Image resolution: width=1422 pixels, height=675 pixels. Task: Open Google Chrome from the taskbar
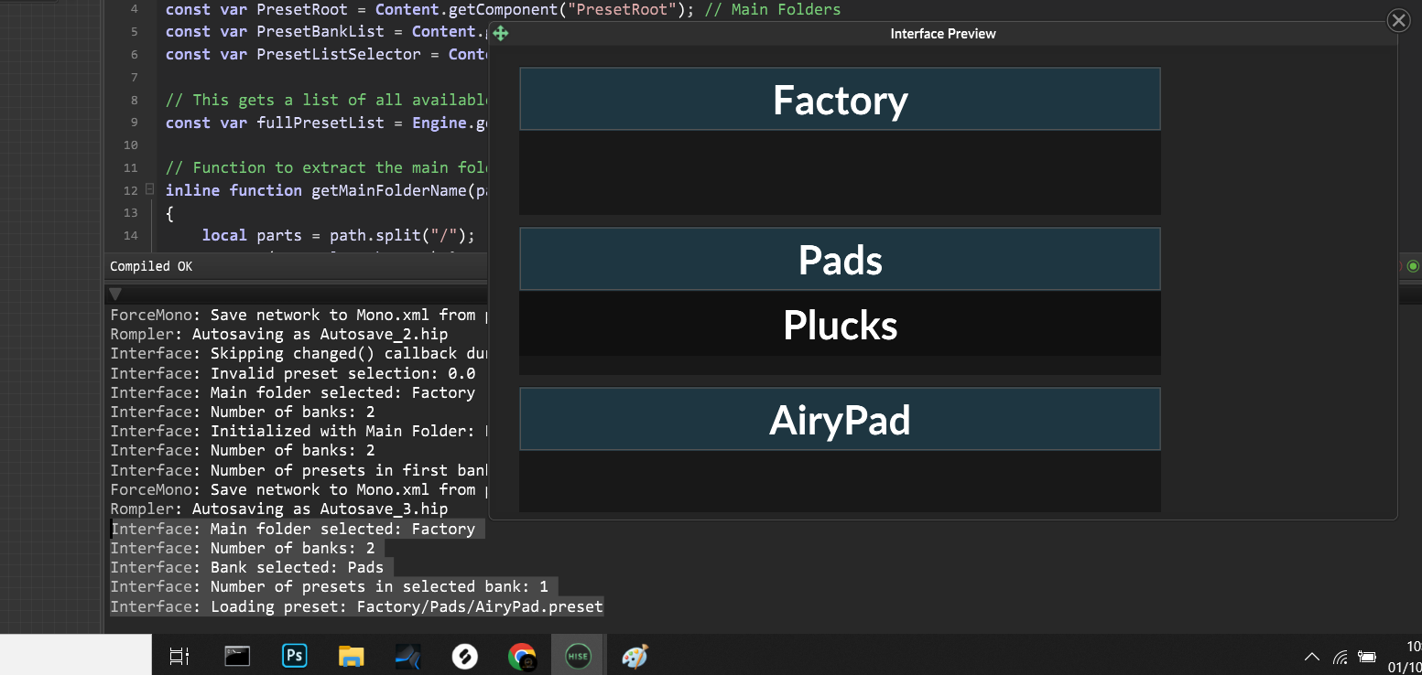(x=522, y=656)
